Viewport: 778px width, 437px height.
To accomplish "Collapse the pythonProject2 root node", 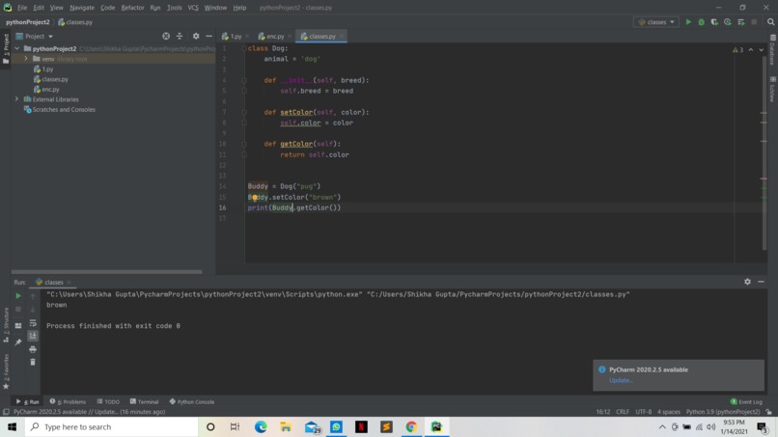I will [x=17, y=48].
